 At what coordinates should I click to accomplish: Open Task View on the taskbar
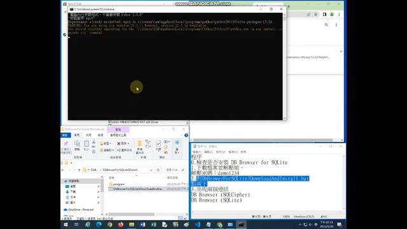(x=76, y=225)
